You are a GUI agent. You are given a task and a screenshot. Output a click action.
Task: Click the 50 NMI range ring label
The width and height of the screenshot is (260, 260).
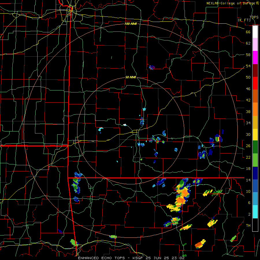[131, 77]
